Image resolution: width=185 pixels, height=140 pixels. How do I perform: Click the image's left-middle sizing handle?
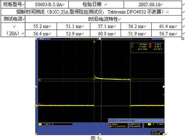(x=36, y=87)
